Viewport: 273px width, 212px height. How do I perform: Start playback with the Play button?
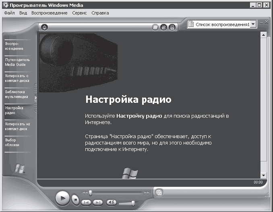click(62, 198)
